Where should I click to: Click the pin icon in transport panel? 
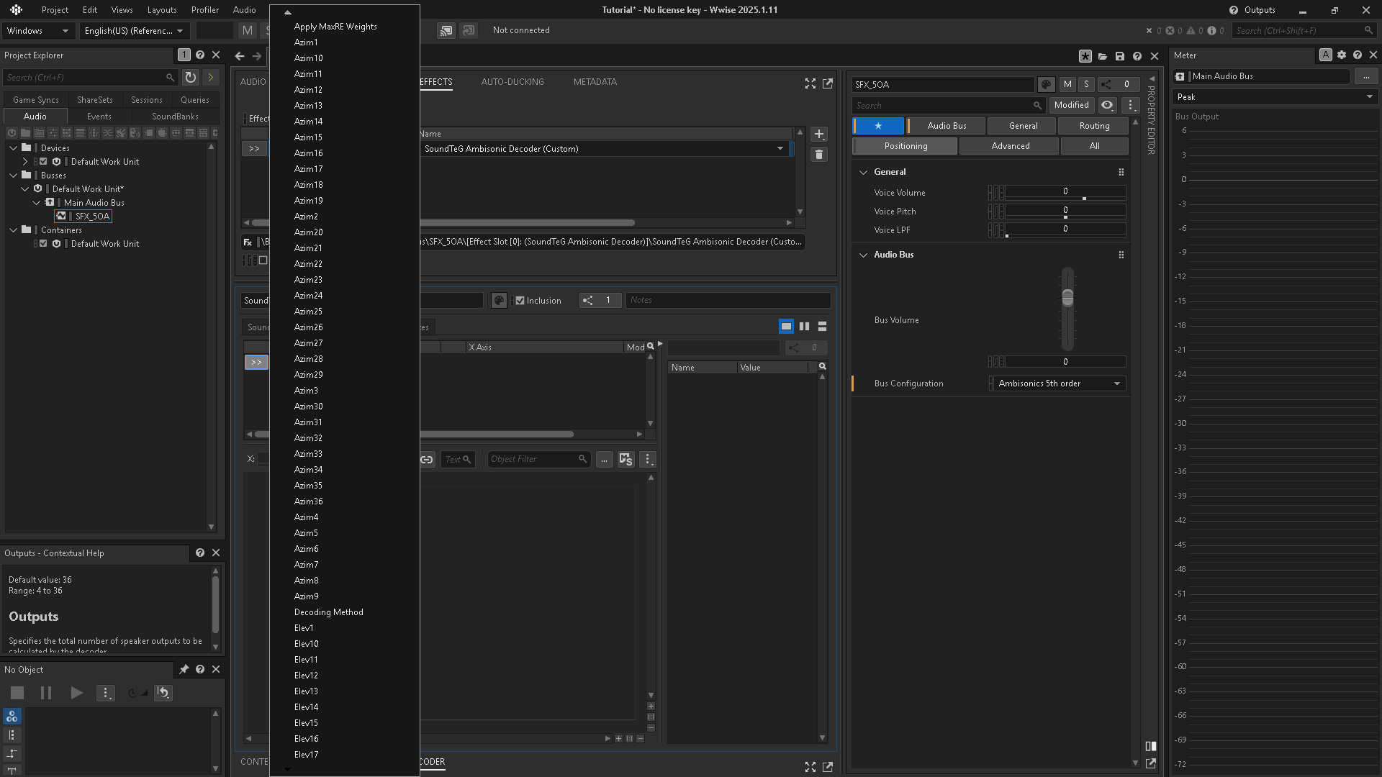184,669
